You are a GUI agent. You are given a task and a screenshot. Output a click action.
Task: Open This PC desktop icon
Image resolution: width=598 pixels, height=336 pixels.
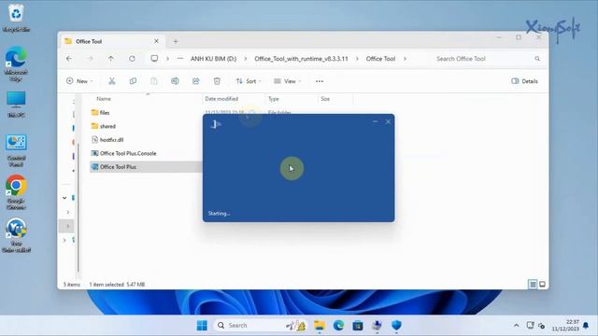[16, 104]
